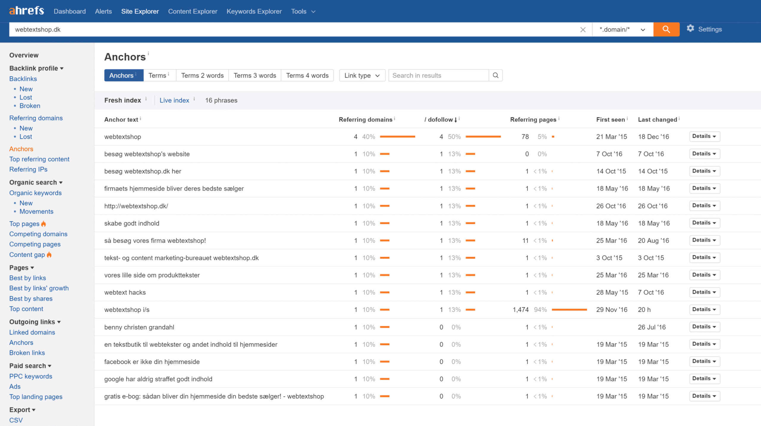The width and height of the screenshot is (761, 426).
Task: Clear the domain field with X icon
Action: pyautogui.click(x=583, y=30)
